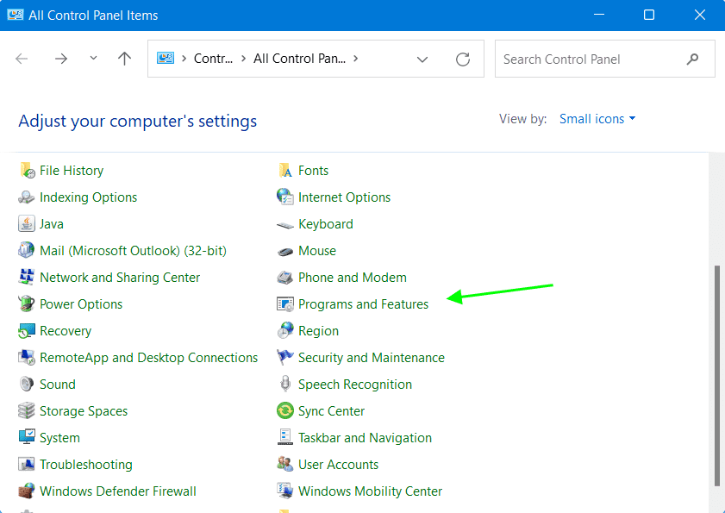Click the Network and Sharing Center icon
725x513 pixels.
pos(27,277)
